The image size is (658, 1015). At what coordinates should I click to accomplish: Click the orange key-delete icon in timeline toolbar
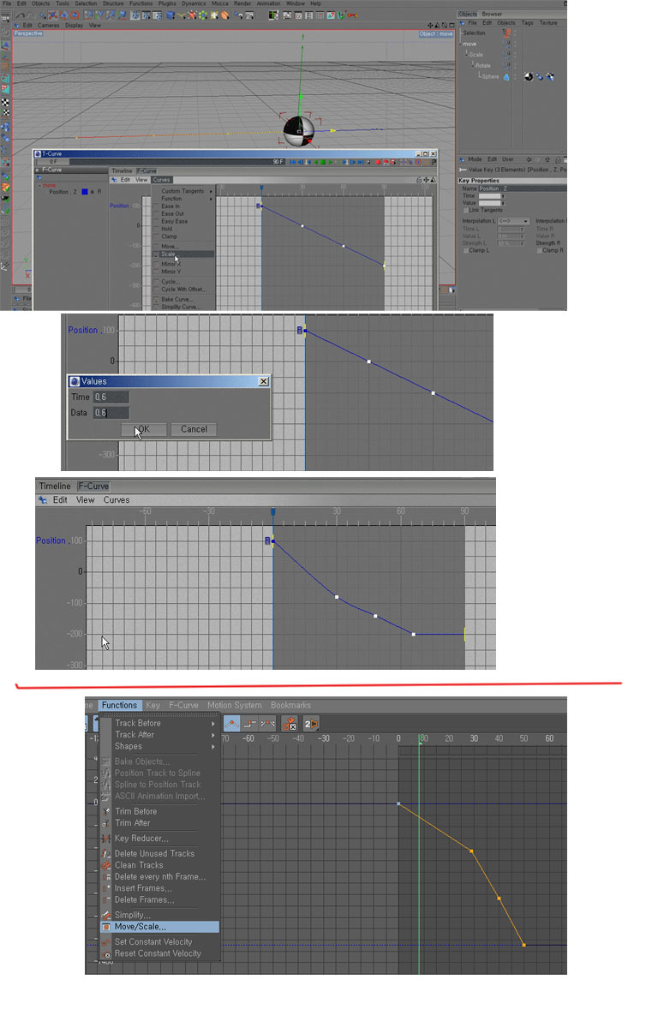pos(290,723)
